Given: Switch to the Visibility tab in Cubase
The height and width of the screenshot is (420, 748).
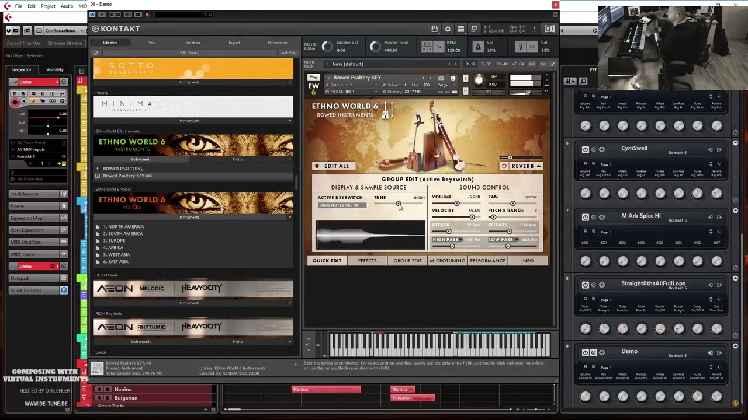Looking at the screenshot, I should [x=55, y=69].
